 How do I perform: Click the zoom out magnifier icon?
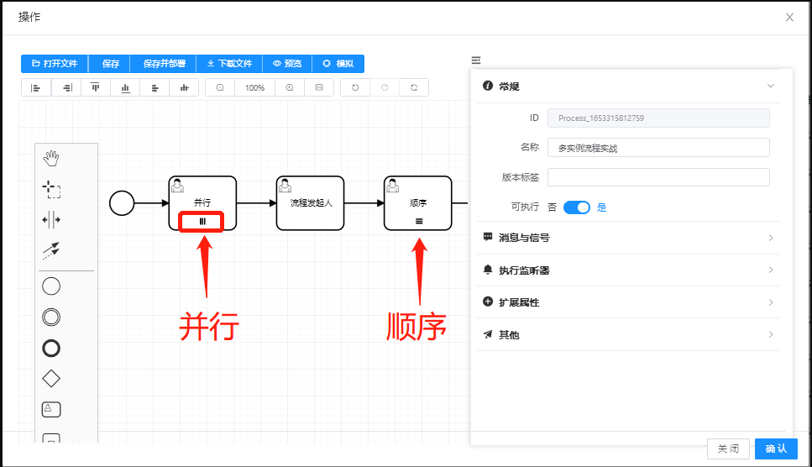click(x=220, y=87)
